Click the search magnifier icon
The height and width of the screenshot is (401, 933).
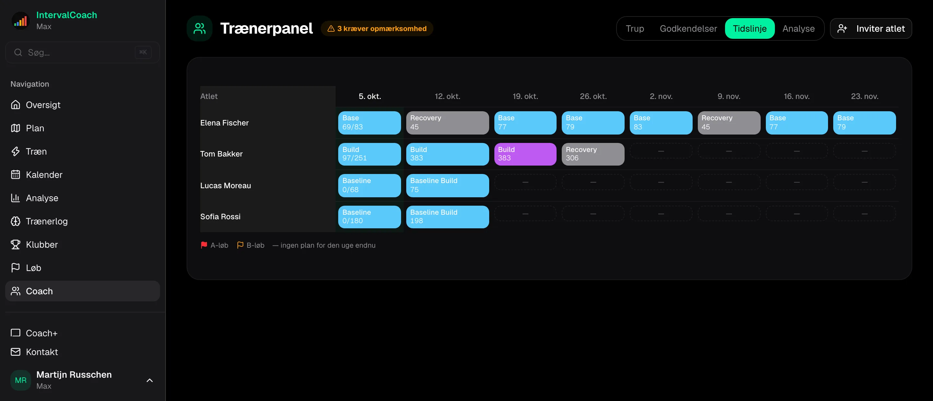point(18,52)
